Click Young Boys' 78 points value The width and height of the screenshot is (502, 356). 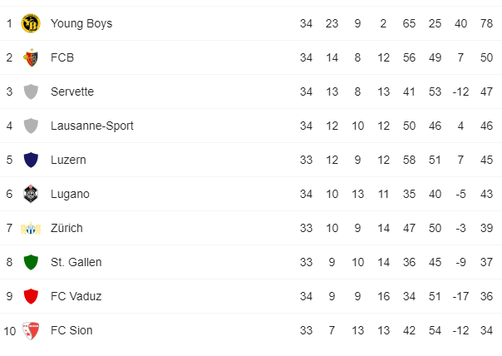coord(488,23)
